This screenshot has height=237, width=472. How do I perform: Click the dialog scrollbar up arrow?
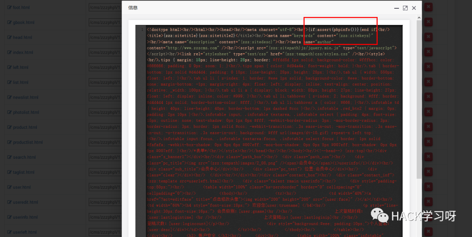click(419, 18)
